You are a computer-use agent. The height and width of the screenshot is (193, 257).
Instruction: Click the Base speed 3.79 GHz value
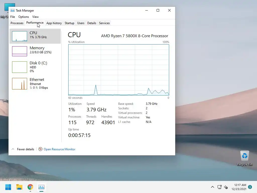pos(151,104)
